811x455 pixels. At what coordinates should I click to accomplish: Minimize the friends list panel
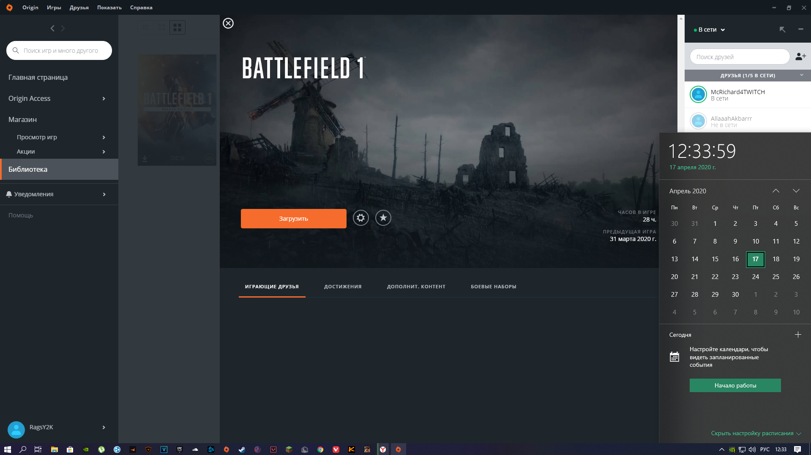[x=800, y=29]
